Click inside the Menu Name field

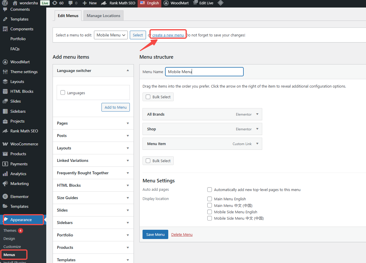coord(204,71)
